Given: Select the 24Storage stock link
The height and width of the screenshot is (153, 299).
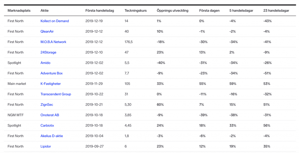Looking at the screenshot, I should [x=48, y=52].
